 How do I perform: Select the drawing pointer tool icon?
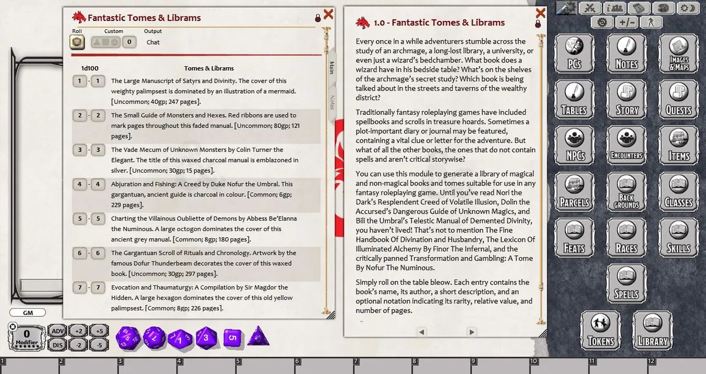pos(565,8)
